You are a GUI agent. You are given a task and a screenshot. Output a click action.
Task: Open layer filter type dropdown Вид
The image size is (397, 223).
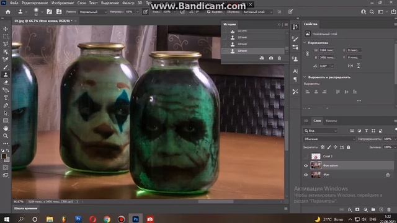click(x=321, y=131)
